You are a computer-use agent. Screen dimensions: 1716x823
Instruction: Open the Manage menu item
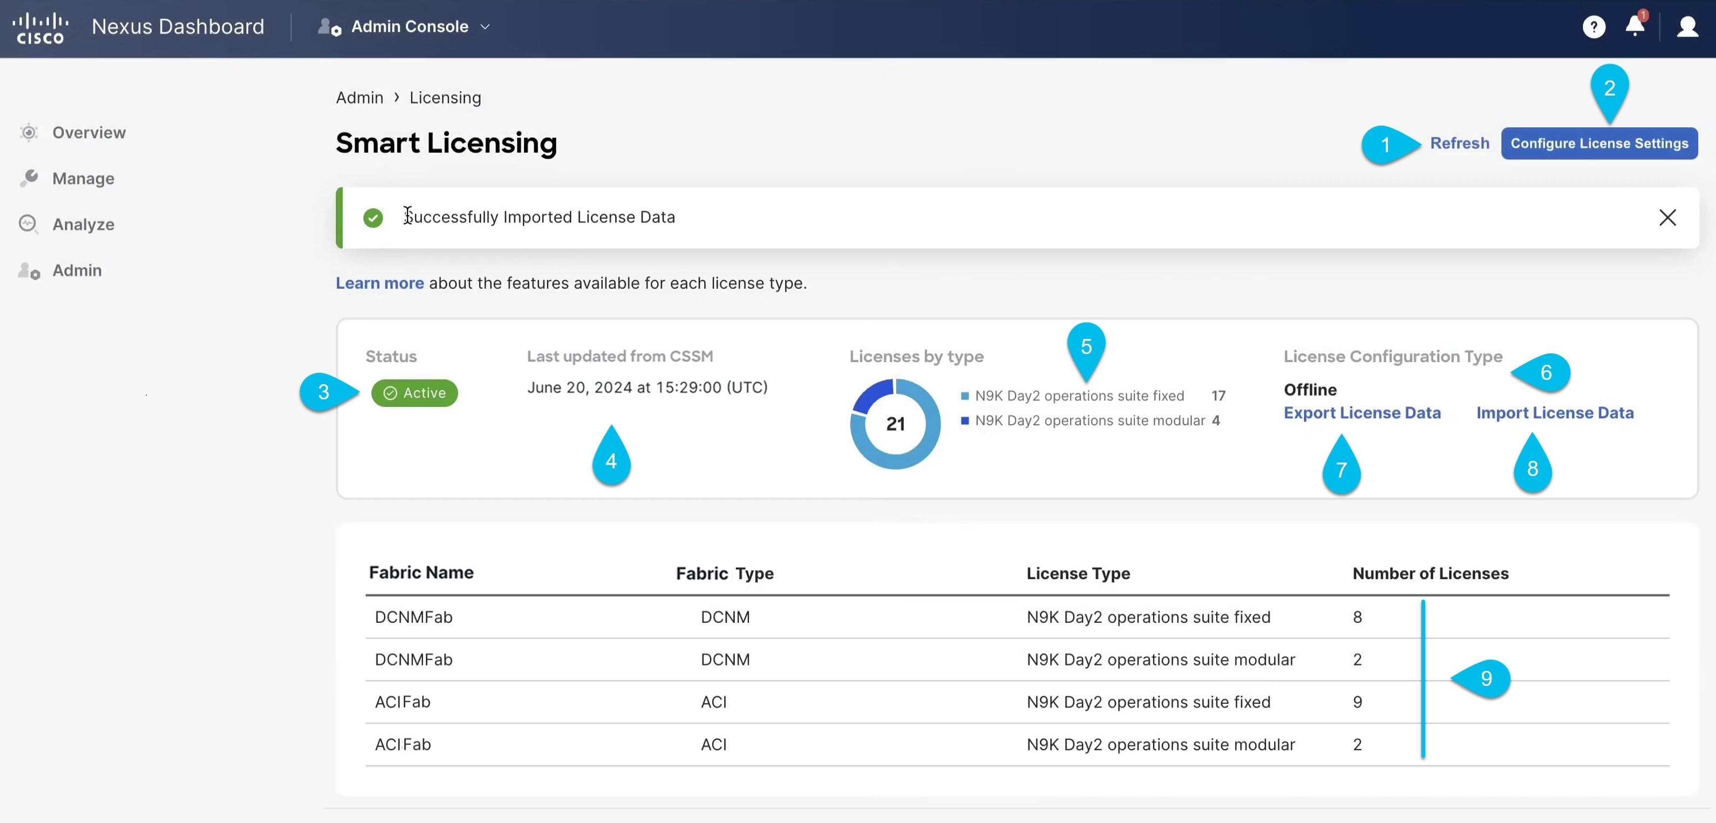point(83,178)
